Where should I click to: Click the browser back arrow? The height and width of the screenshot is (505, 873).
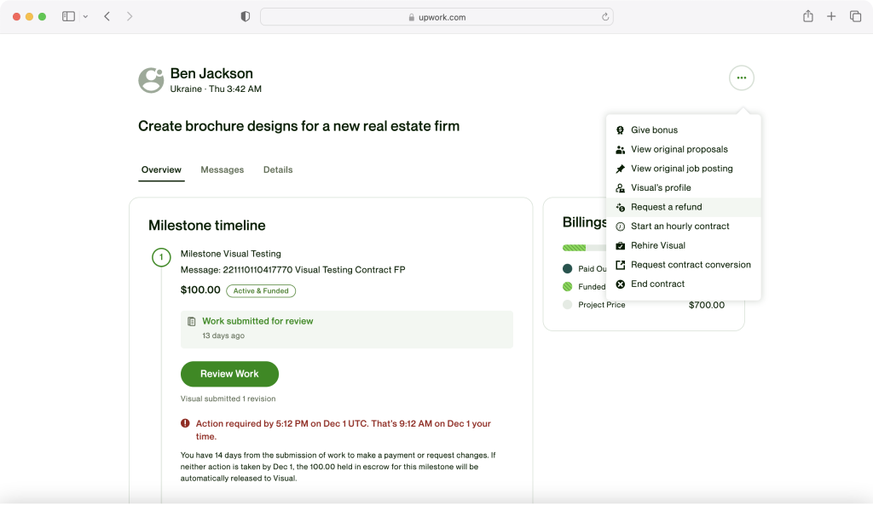tap(107, 17)
